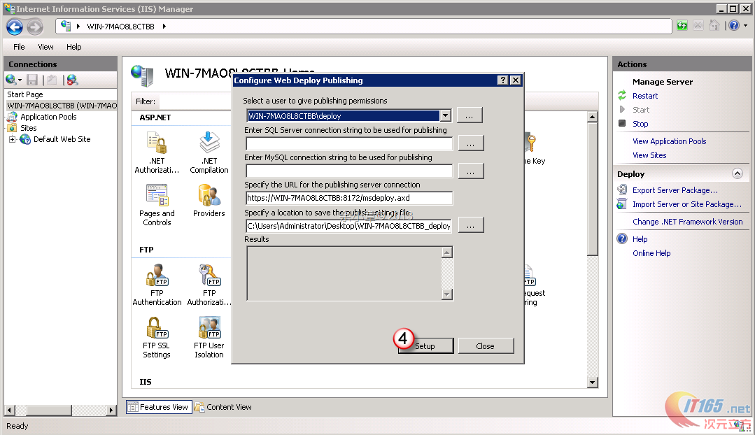755x435 pixels.
Task: Collapse the Deploy section chevron
Action: (x=738, y=173)
